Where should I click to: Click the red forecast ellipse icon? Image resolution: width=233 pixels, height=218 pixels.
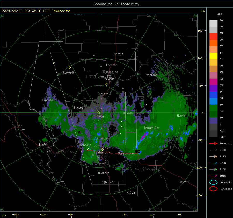pos(213,189)
